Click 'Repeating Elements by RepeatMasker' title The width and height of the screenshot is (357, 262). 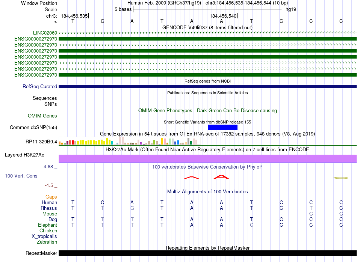(207, 248)
